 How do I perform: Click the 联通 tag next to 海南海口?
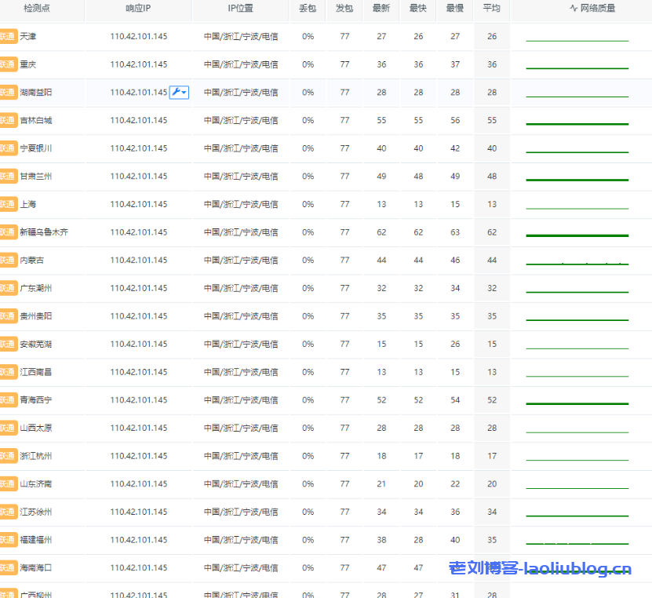[8, 567]
